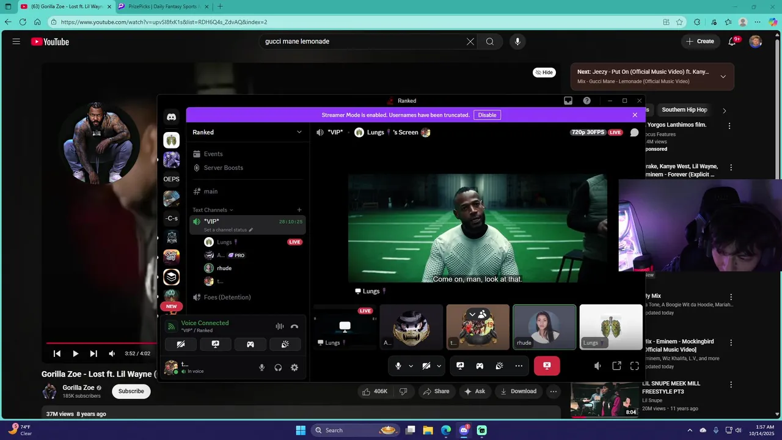The height and width of the screenshot is (440, 782).
Task: Disconnect from voice with the hang-up icon
Action: (x=294, y=326)
